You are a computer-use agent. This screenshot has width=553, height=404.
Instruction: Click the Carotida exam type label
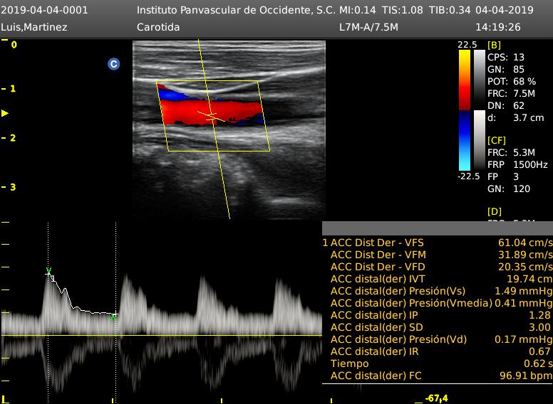point(158,27)
